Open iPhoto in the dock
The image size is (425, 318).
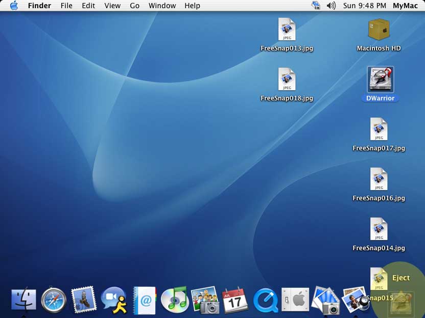(x=205, y=300)
